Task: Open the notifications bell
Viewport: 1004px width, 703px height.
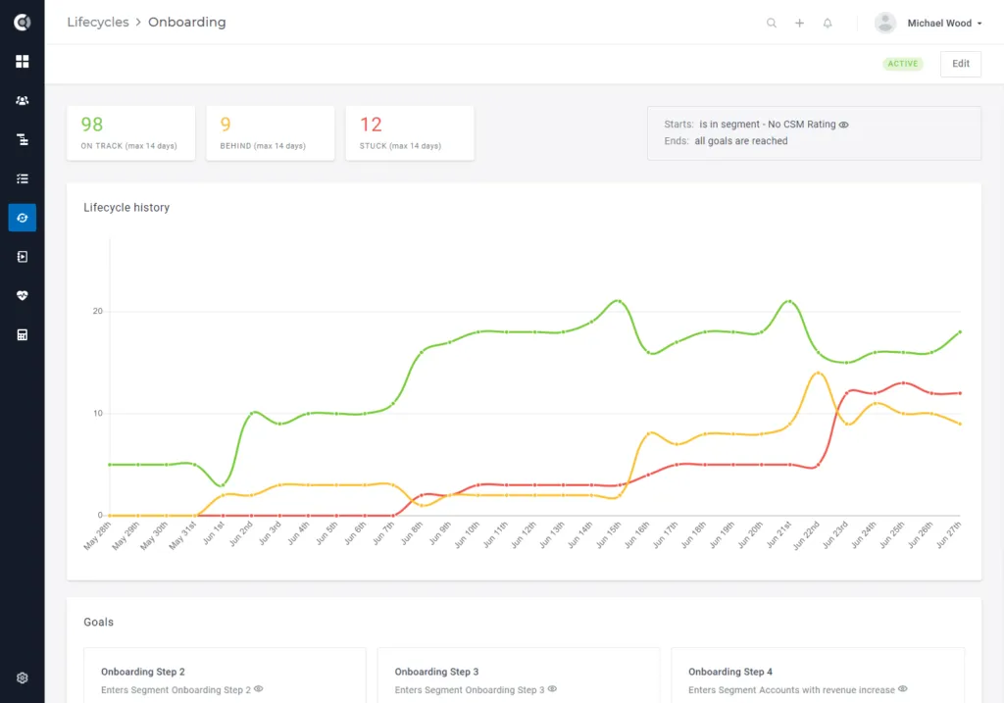Action: 828,24
